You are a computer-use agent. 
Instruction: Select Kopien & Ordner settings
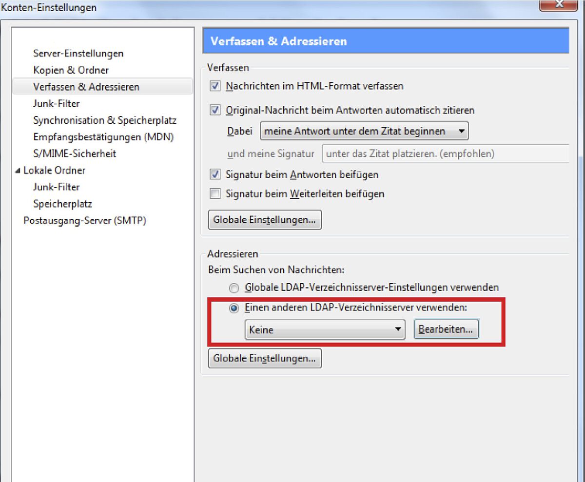click(71, 70)
